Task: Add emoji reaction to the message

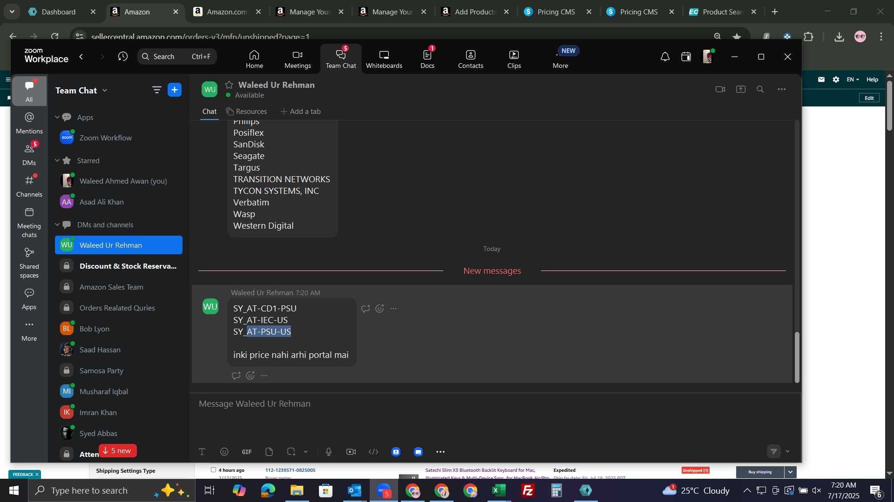Action: [x=380, y=309]
